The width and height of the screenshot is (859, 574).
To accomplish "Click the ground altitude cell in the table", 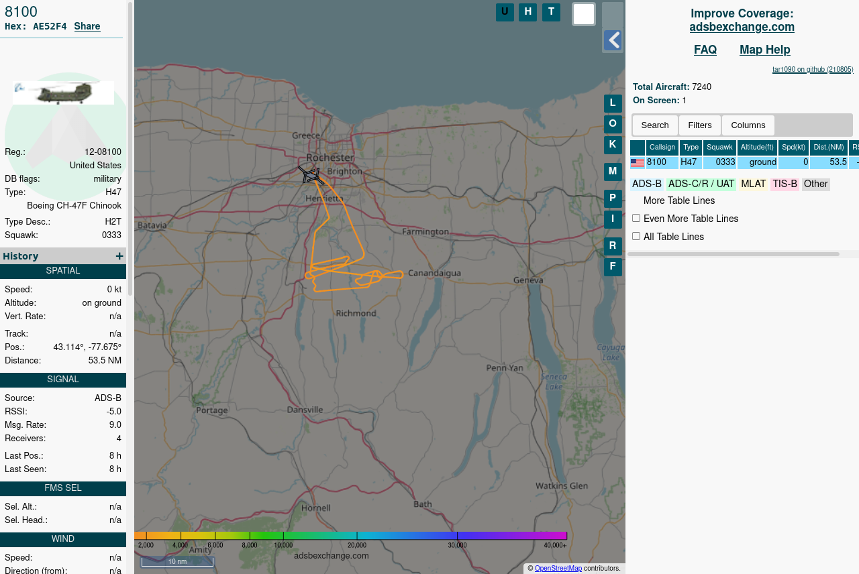I will (757, 162).
